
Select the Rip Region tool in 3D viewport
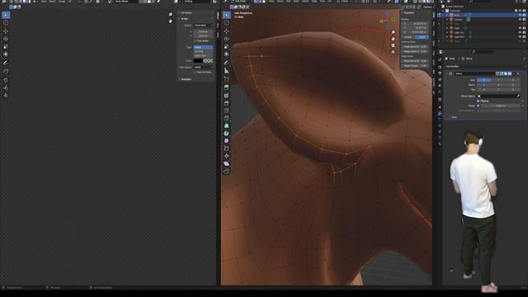pos(227,172)
